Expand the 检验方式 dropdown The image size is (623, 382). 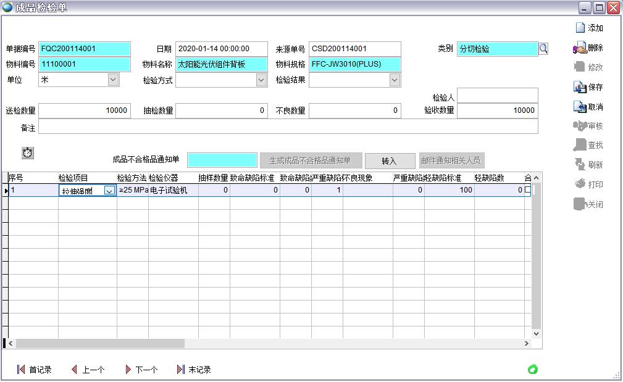click(x=261, y=80)
